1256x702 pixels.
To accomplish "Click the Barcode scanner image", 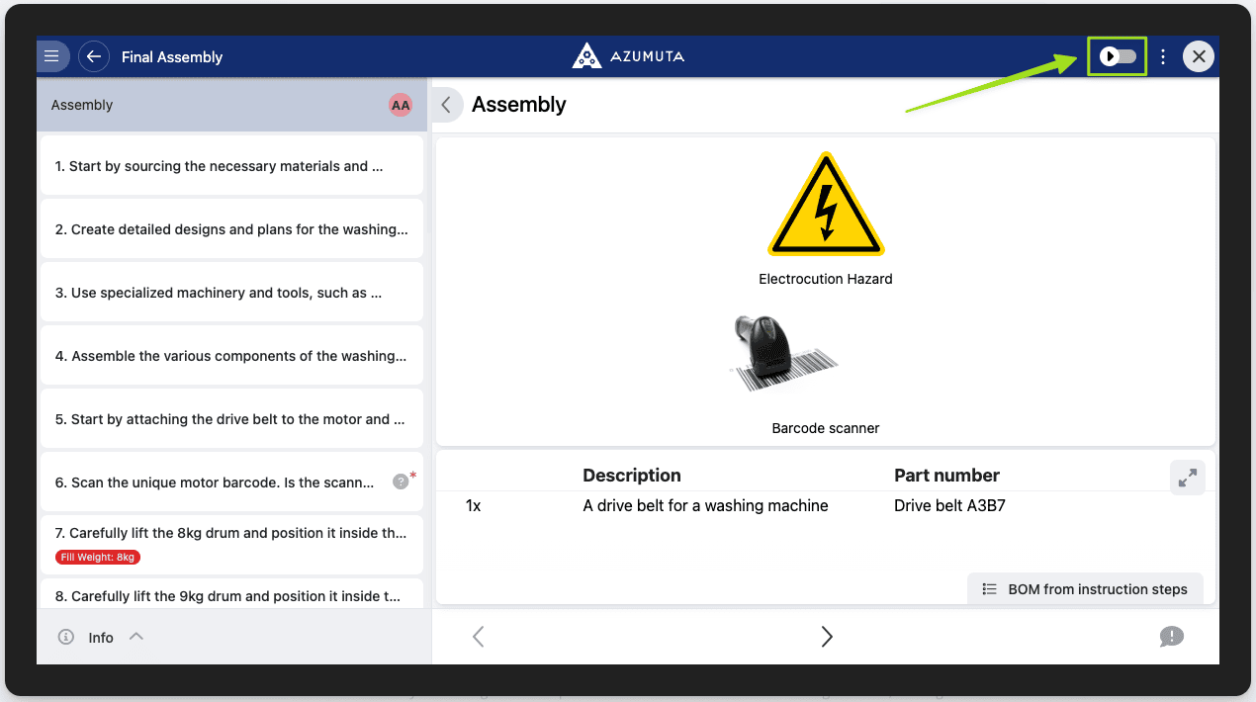I will pos(783,355).
